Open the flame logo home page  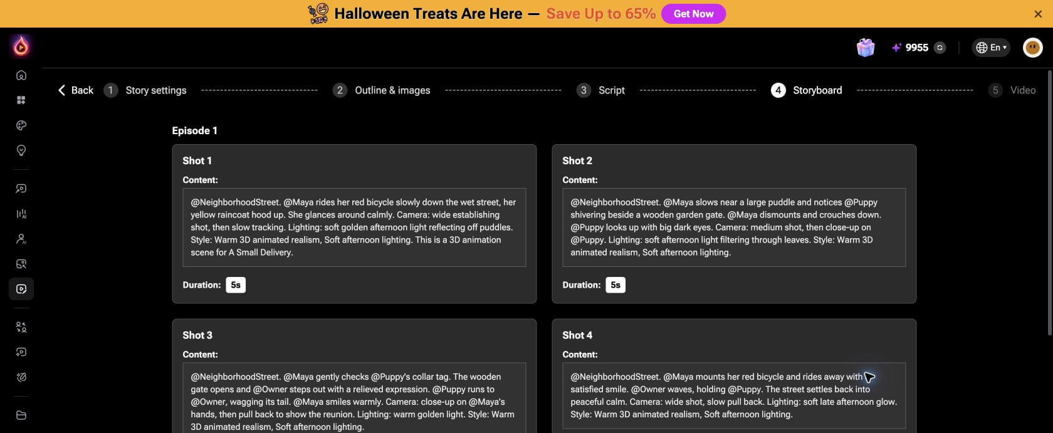click(x=21, y=46)
